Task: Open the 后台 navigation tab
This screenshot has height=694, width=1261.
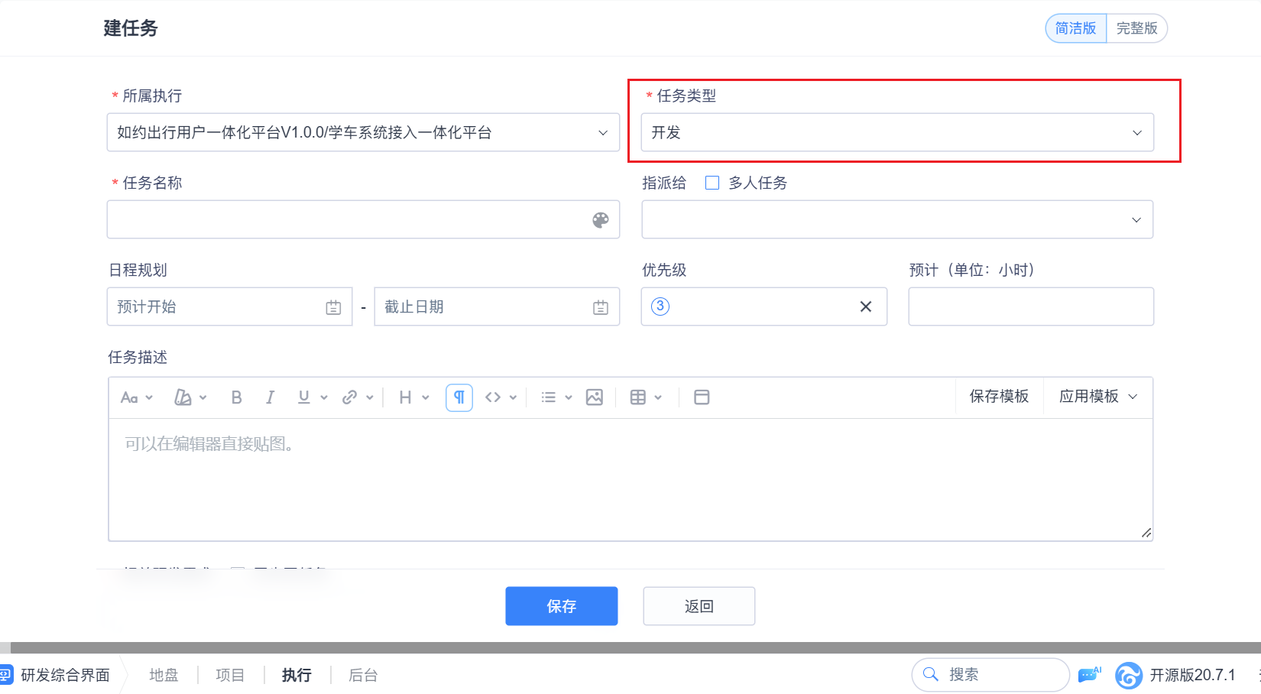Action: pyautogui.click(x=363, y=675)
